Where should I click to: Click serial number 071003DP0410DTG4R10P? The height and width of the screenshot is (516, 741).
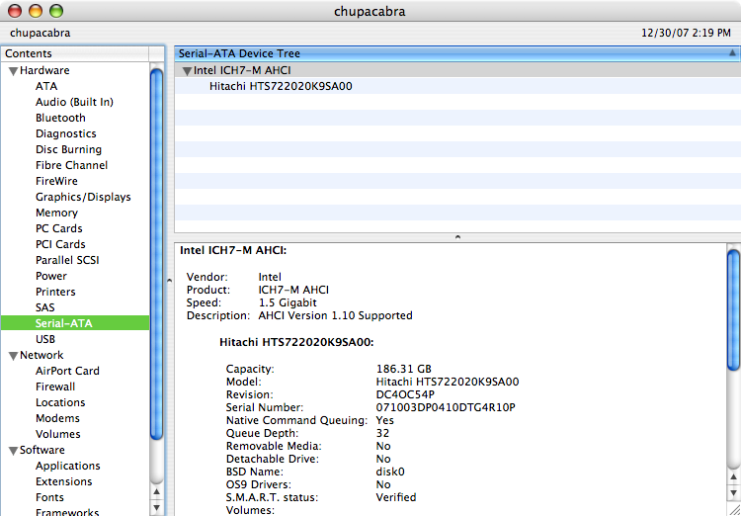[446, 407]
